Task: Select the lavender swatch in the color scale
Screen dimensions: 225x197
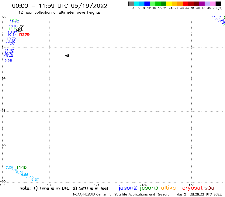Action: tap(207, 4)
